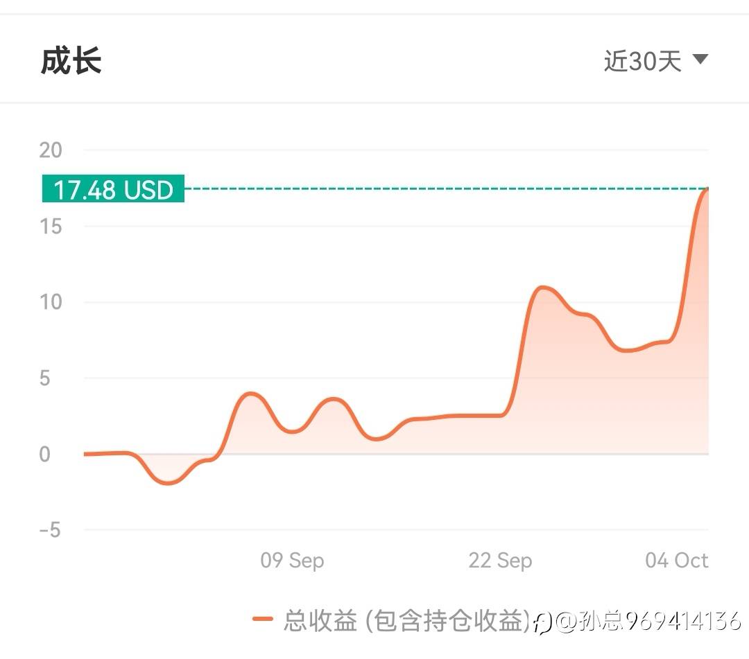Click the triangle arrow beside 近30天
Viewport: 749px width, 659px height.
tap(700, 60)
